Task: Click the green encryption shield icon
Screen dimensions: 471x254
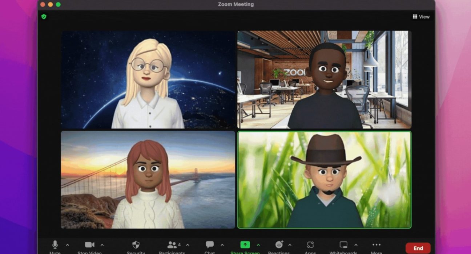Action: click(44, 17)
